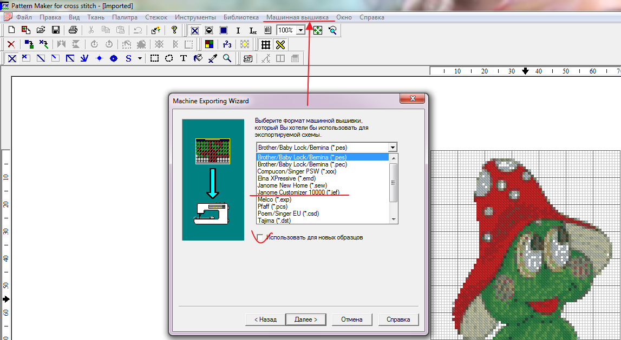621x340 pixels.
Task: Click the 'Далее >' button
Action: [306, 319]
